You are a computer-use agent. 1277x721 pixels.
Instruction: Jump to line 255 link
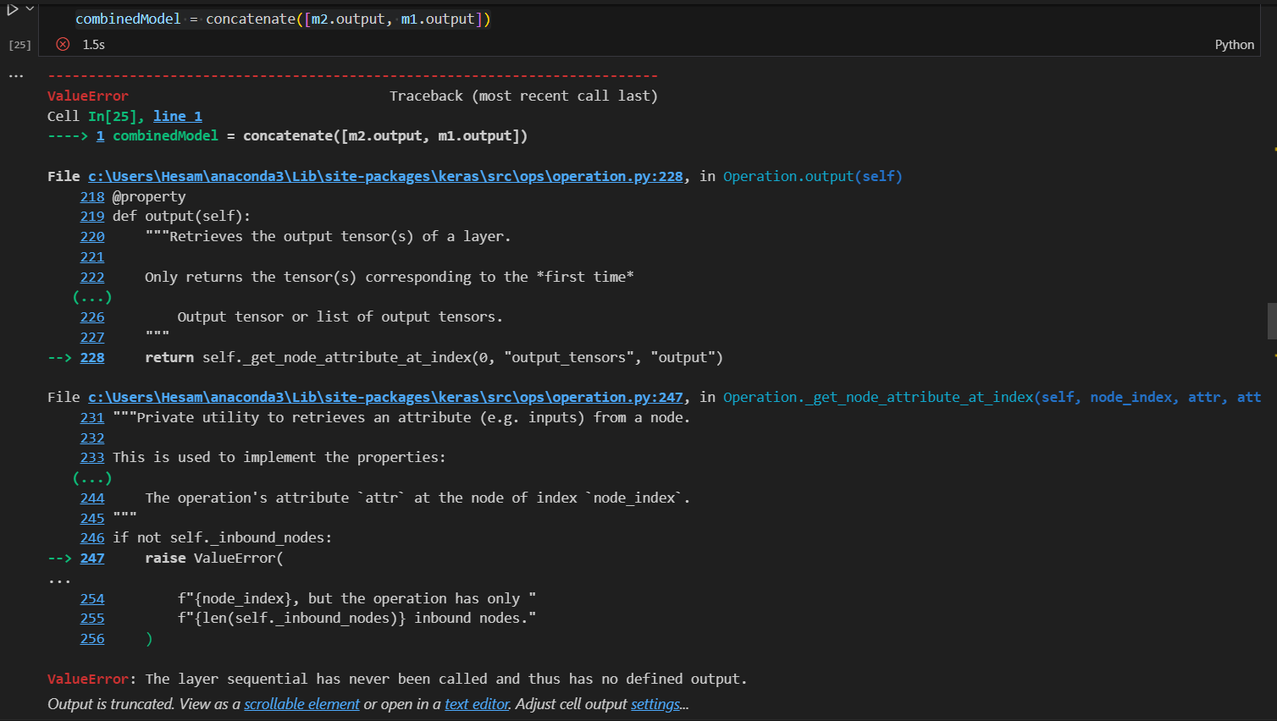click(x=92, y=618)
